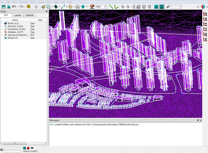Screen dimensions: 208x153
Task: Undock the Panels pane
Action: 47,12
